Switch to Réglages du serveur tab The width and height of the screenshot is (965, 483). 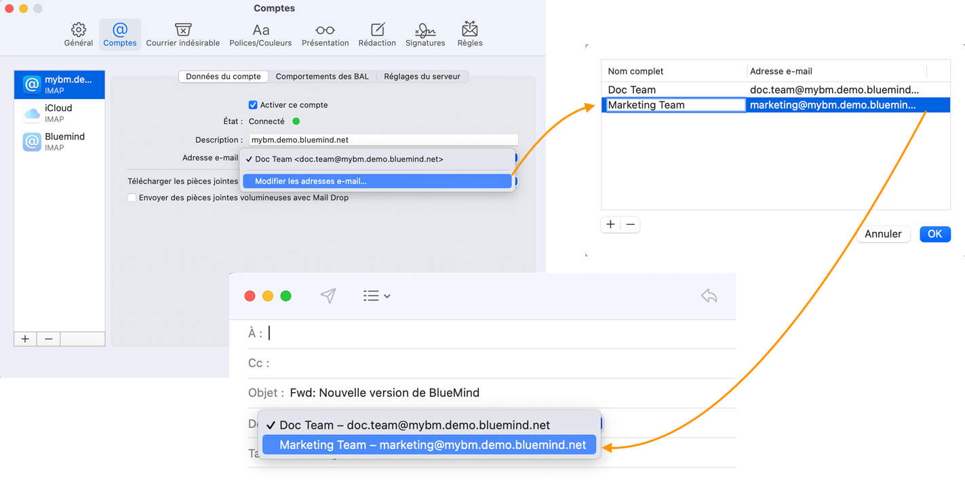pos(422,77)
